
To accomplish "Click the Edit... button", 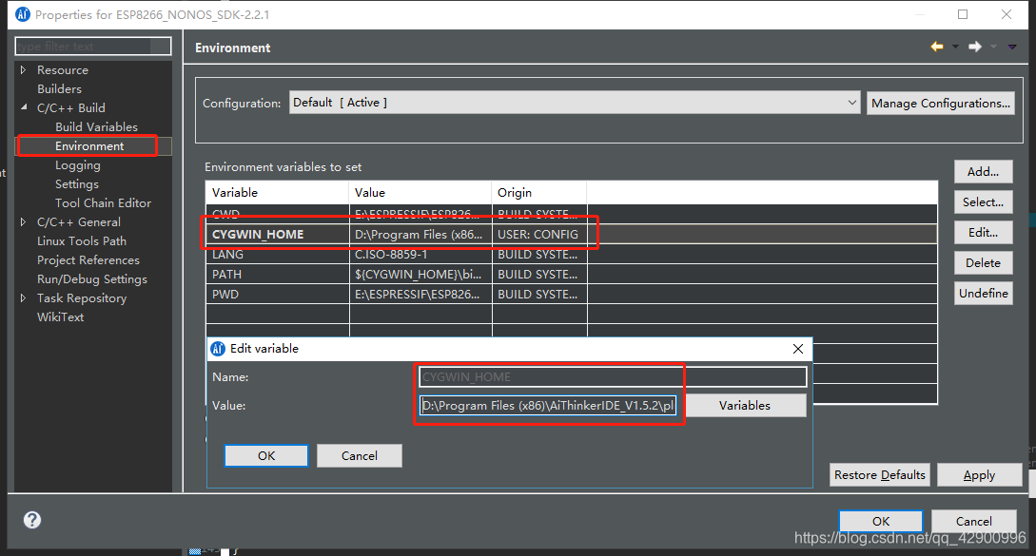I will click(983, 233).
